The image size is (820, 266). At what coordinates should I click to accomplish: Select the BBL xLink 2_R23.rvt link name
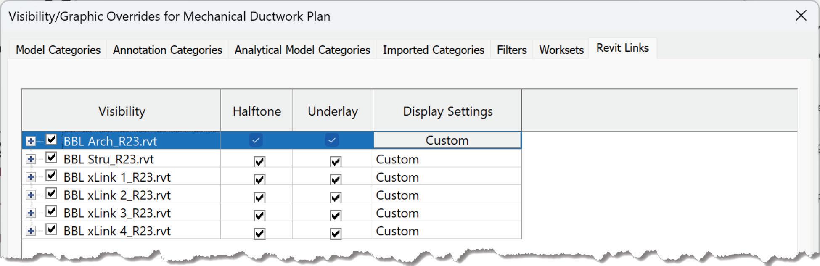[117, 195]
